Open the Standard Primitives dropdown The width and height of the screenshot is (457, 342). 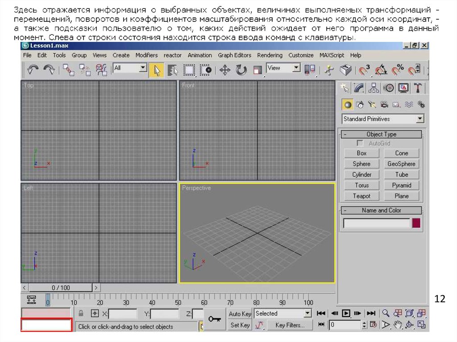pyautogui.click(x=420, y=119)
